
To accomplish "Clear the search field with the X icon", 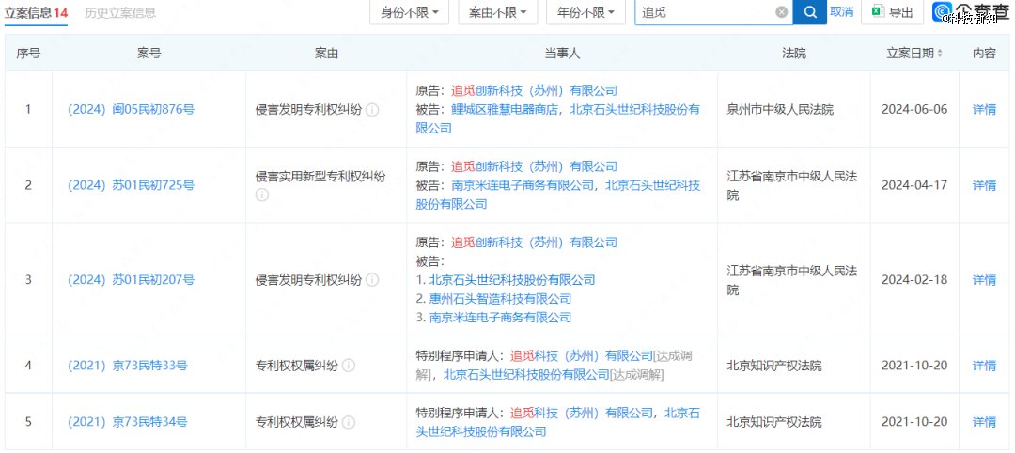I will pyautogui.click(x=782, y=11).
